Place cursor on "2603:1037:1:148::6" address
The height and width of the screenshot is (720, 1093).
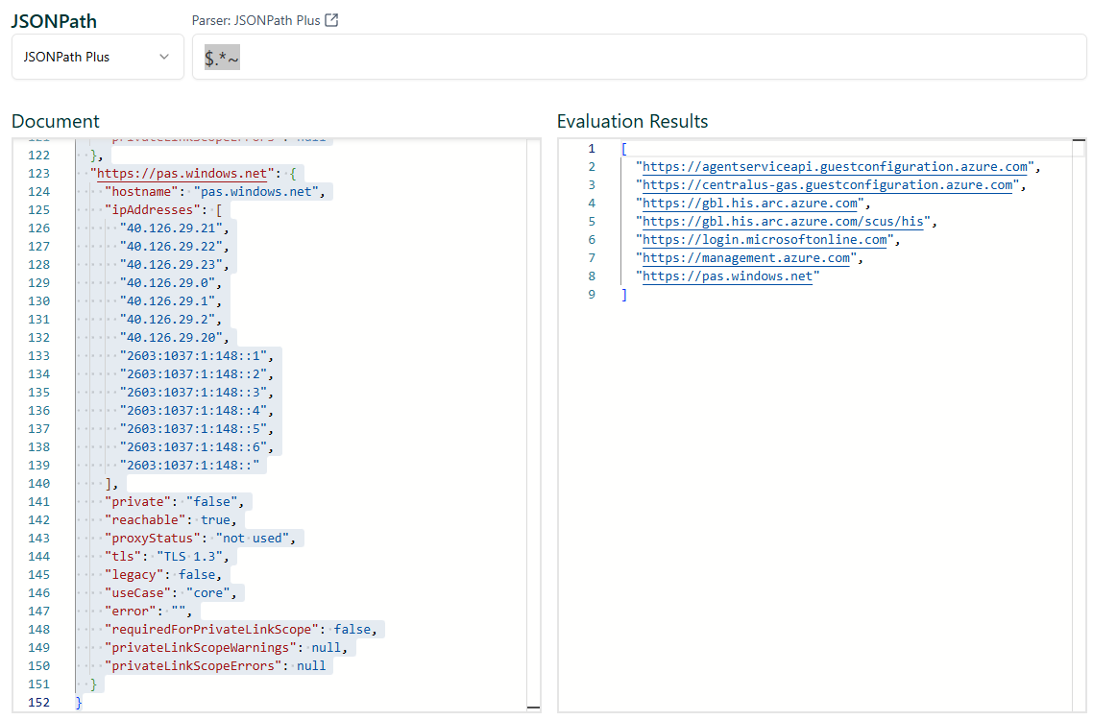pyautogui.click(x=196, y=447)
